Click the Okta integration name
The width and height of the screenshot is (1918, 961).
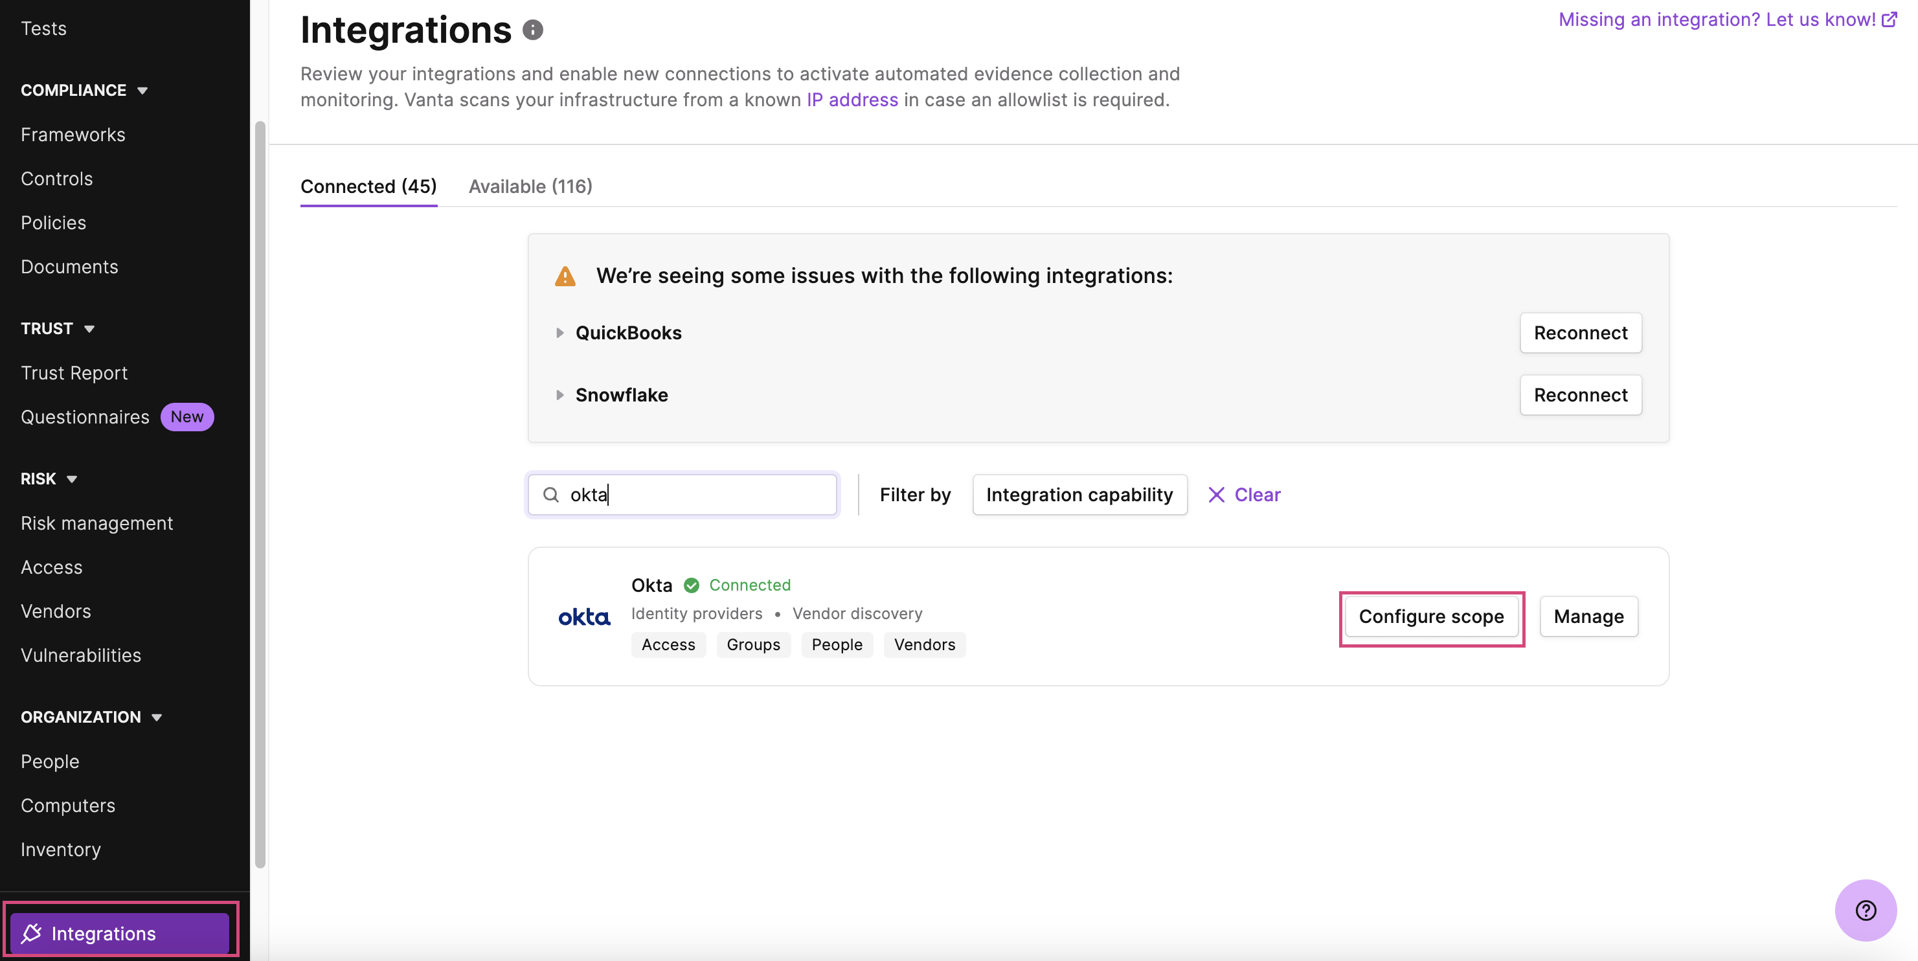[x=651, y=585]
